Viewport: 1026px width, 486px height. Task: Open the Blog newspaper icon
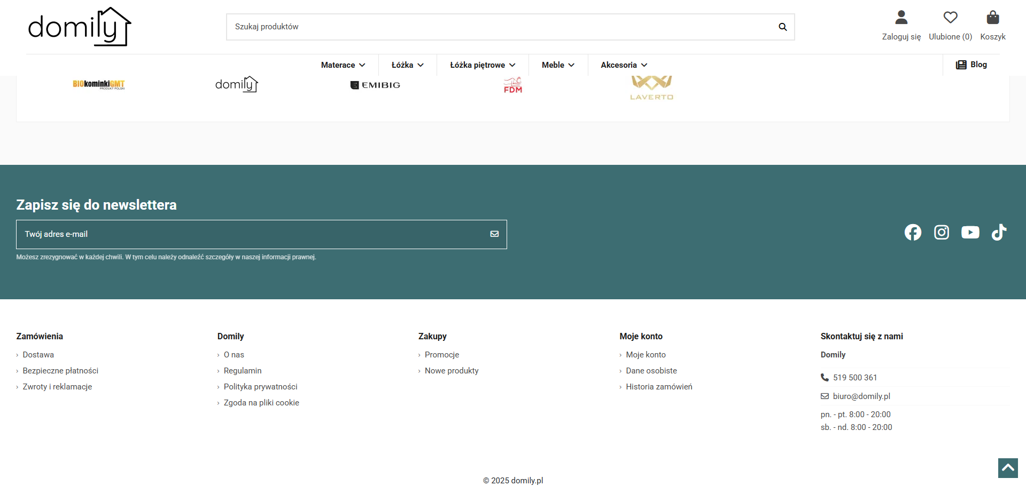point(961,65)
